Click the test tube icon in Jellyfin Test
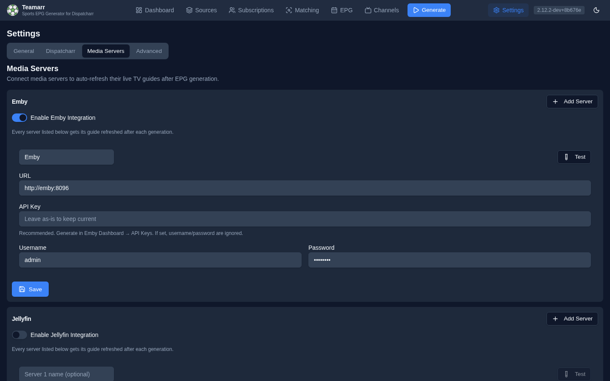The height and width of the screenshot is (381, 610). pos(566,374)
